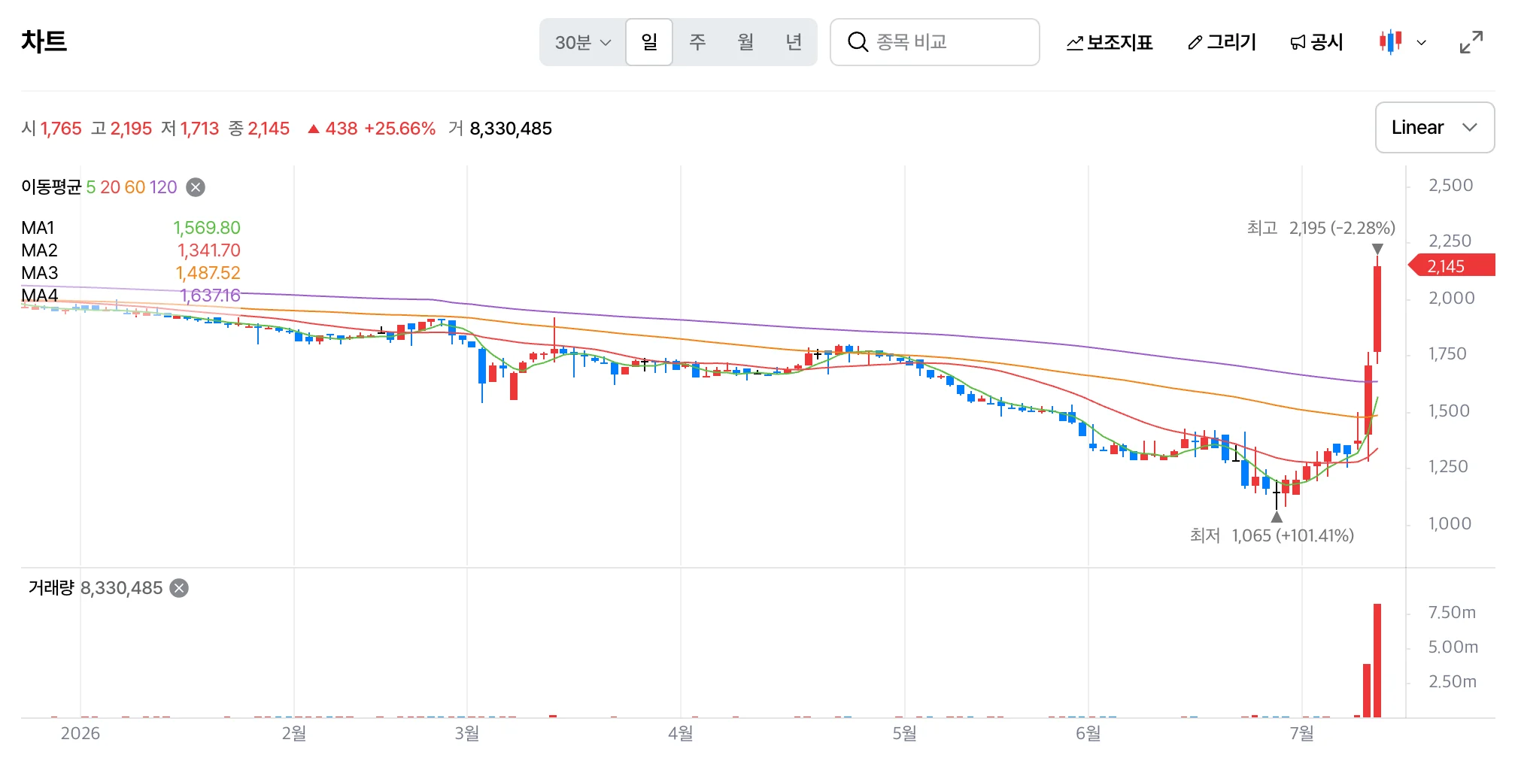Focus the 종목 비교 search field

[935, 42]
